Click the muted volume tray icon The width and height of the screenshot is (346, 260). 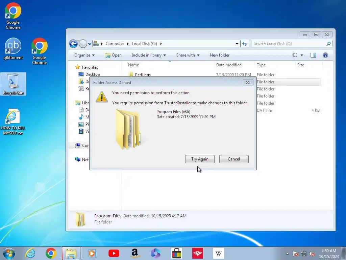tap(312, 254)
